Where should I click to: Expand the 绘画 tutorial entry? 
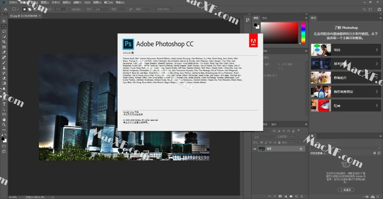point(377,105)
